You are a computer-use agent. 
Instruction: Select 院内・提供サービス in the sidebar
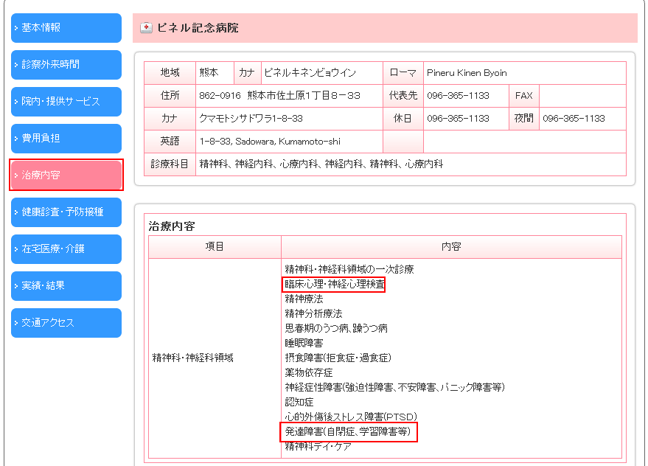tap(66, 101)
